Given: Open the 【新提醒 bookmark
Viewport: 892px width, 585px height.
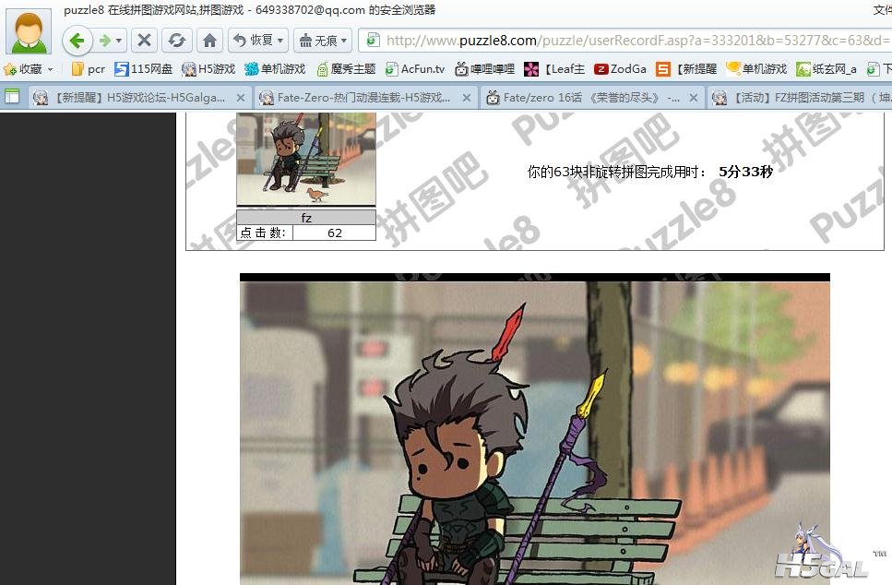Looking at the screenshot, I should (x=686, y=69).
